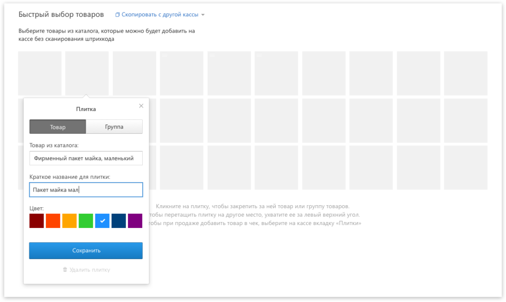This screenshot has width=506, height=302.
Task: Click the Краткое название для плитки field
Action: 86,189
